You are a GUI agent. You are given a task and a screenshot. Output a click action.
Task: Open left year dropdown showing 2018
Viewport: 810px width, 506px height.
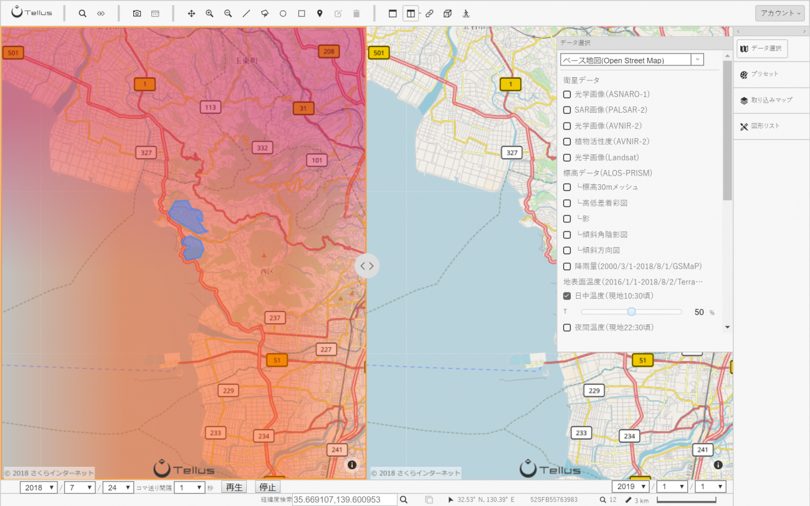tap(39, 487)
